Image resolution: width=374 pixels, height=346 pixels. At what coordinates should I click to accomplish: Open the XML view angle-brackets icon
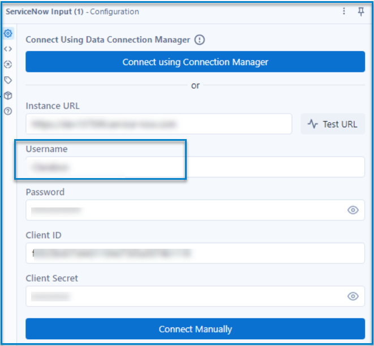coord(8,49)
